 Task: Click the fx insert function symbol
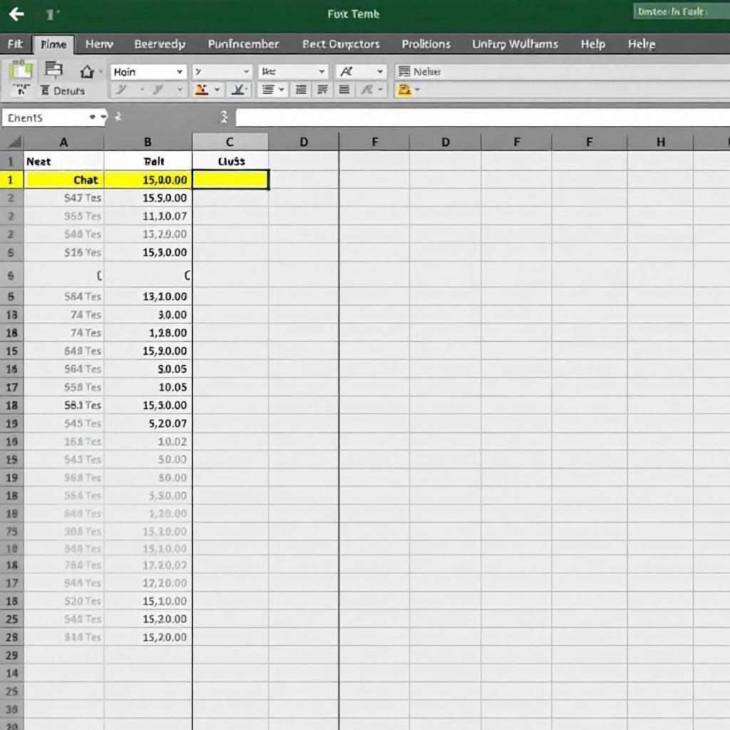point(225,116)
